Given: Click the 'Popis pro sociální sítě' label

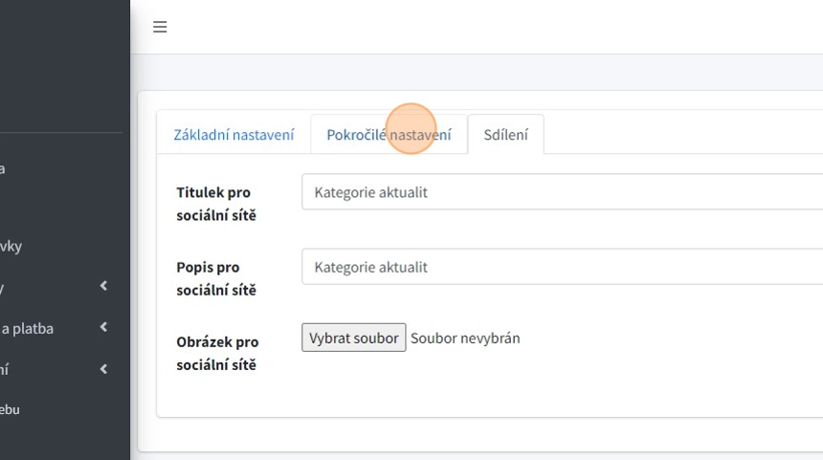Looking at the screenshot, I should (x=216, y=278).
